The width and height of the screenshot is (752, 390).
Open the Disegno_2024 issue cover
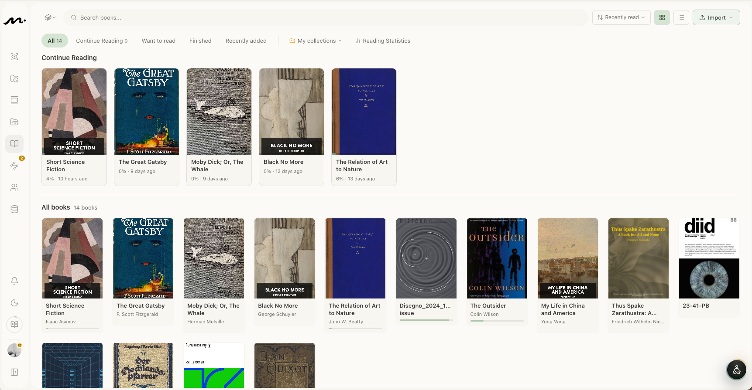point(426,258)
